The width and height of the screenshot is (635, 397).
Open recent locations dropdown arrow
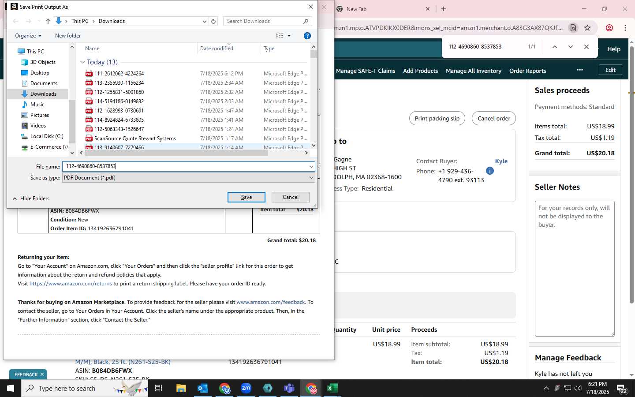tap(39, 21)
